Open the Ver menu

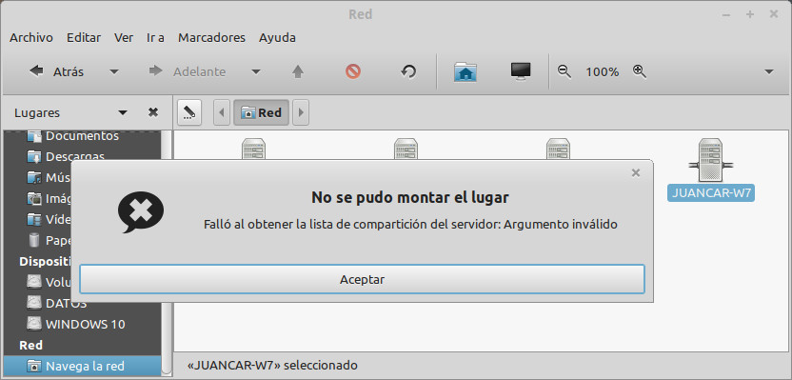point(124,37)
